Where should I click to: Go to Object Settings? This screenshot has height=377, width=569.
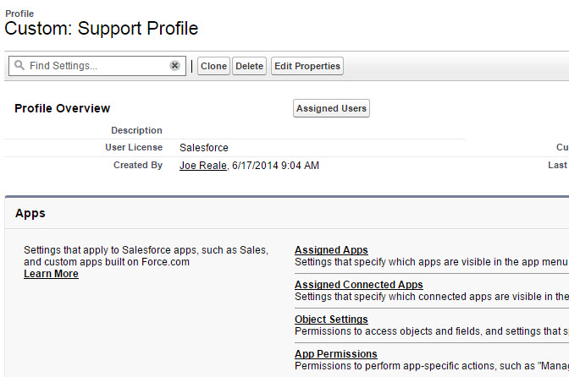click(x=331, y=320)
